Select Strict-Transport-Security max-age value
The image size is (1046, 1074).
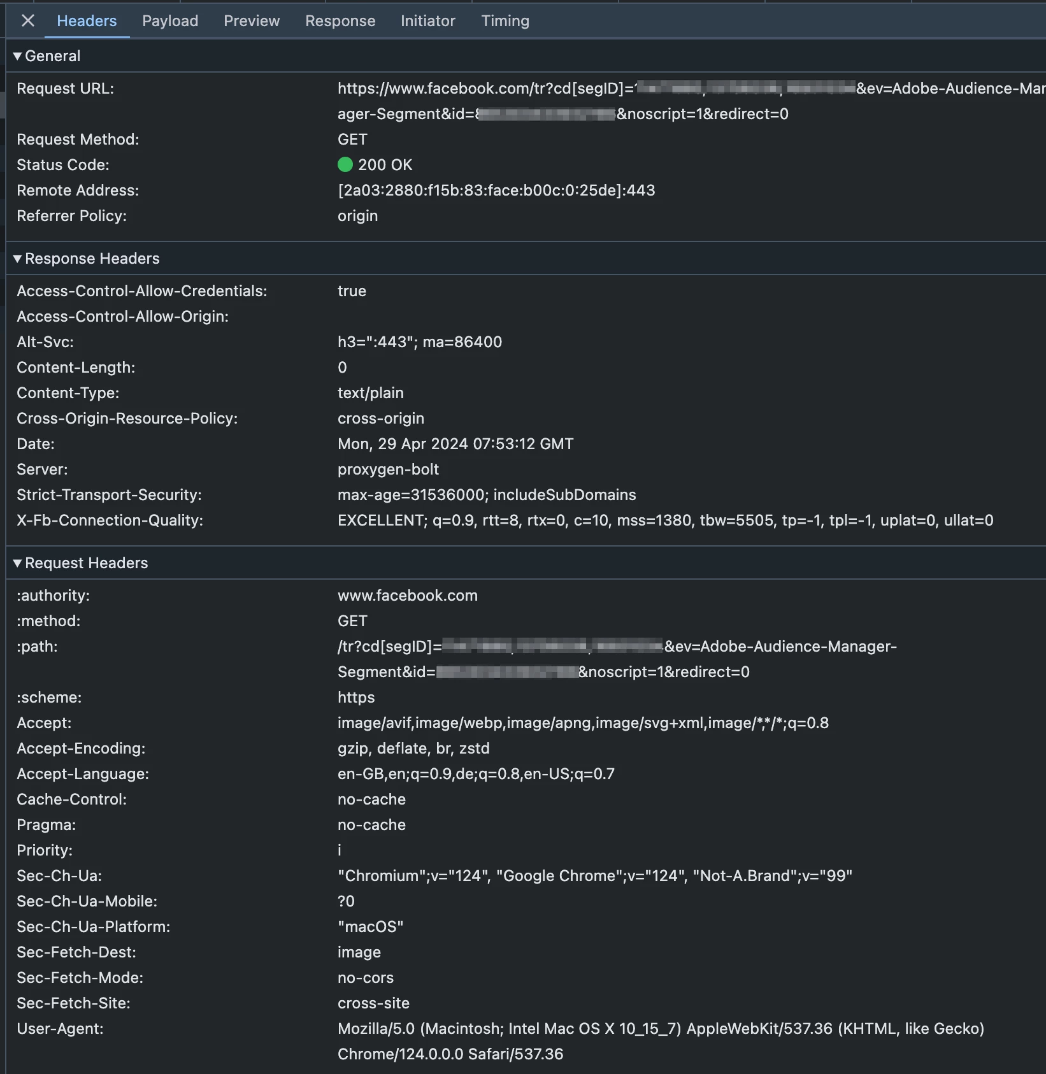(487, 495)
